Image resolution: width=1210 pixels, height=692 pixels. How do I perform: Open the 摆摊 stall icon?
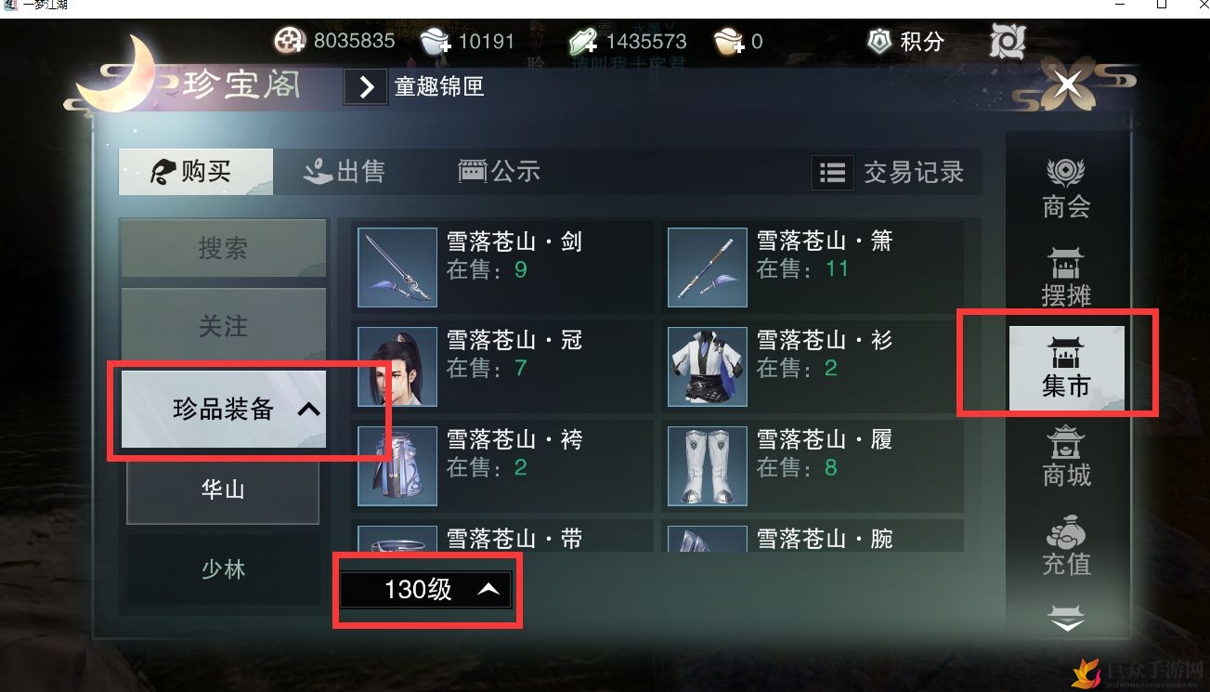click(x=1066, y=278)
